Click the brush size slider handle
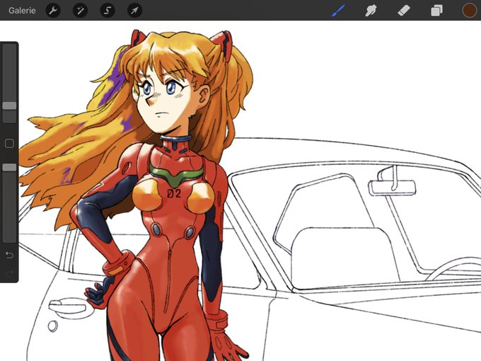This screenshot has height=361, width=481. point(9,105)
